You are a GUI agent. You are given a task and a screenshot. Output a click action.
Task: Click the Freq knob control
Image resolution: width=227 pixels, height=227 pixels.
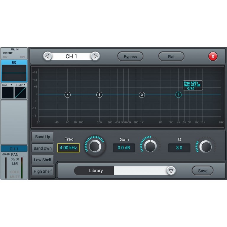[95, 146]
